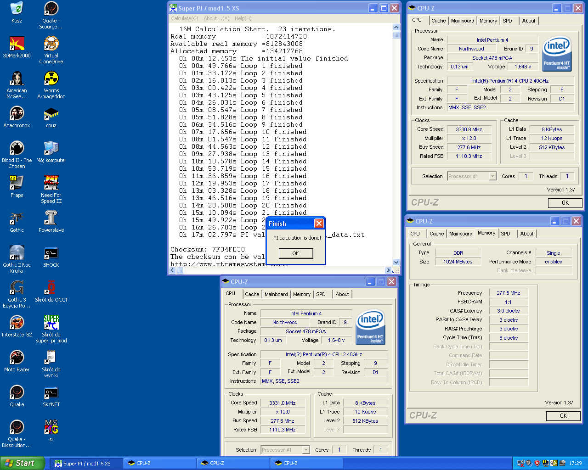The height and width of the screenshot is (470, 588).
Task: Click Super PI vertical scrollbar down arrow
Action: [396, 263]
